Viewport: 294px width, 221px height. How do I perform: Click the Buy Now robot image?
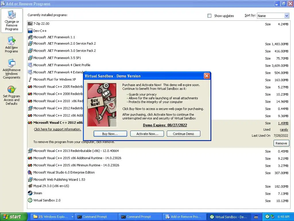(x=102, y=105)
